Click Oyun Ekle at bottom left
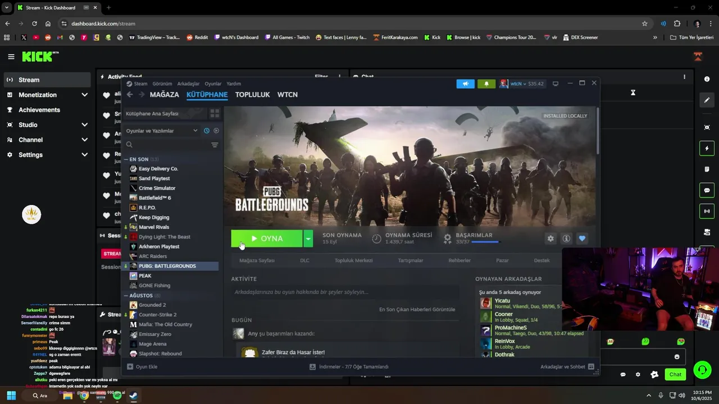Screen dimensions: 719x404 pos(142,366)
